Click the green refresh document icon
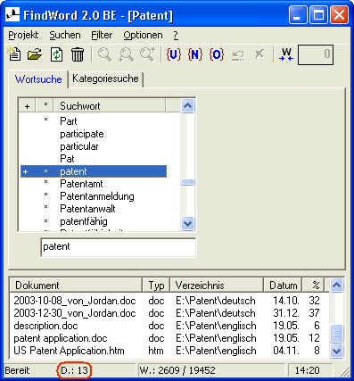 (56, 54)
